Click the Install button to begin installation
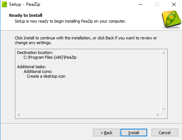 pyautogui.click(x=134, y=133)
